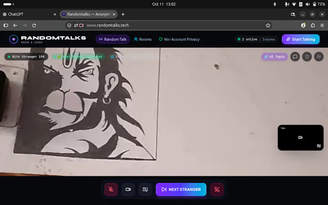Open the No-Account Privacy page
Viewport: 328px width, 205px height.
(x=179, y=39)
